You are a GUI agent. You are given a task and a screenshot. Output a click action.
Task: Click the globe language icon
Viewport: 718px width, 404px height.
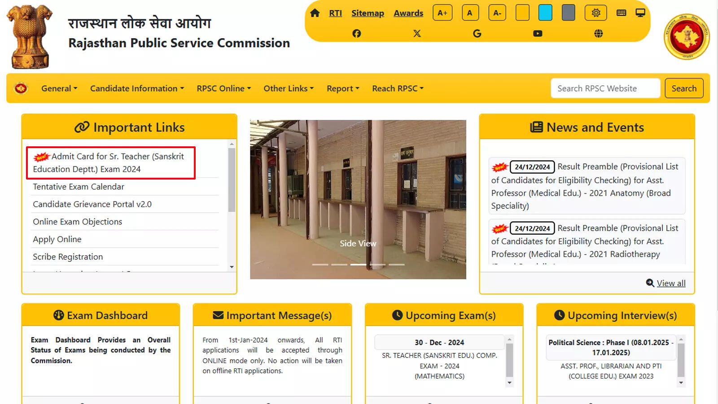pyautogui.click(x=597, y=33)
